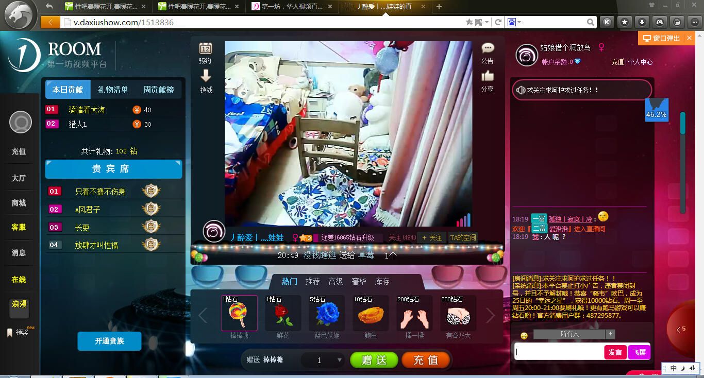Select the 鲍鱼 gift
704x378 pixels.
tap(371, 313)
